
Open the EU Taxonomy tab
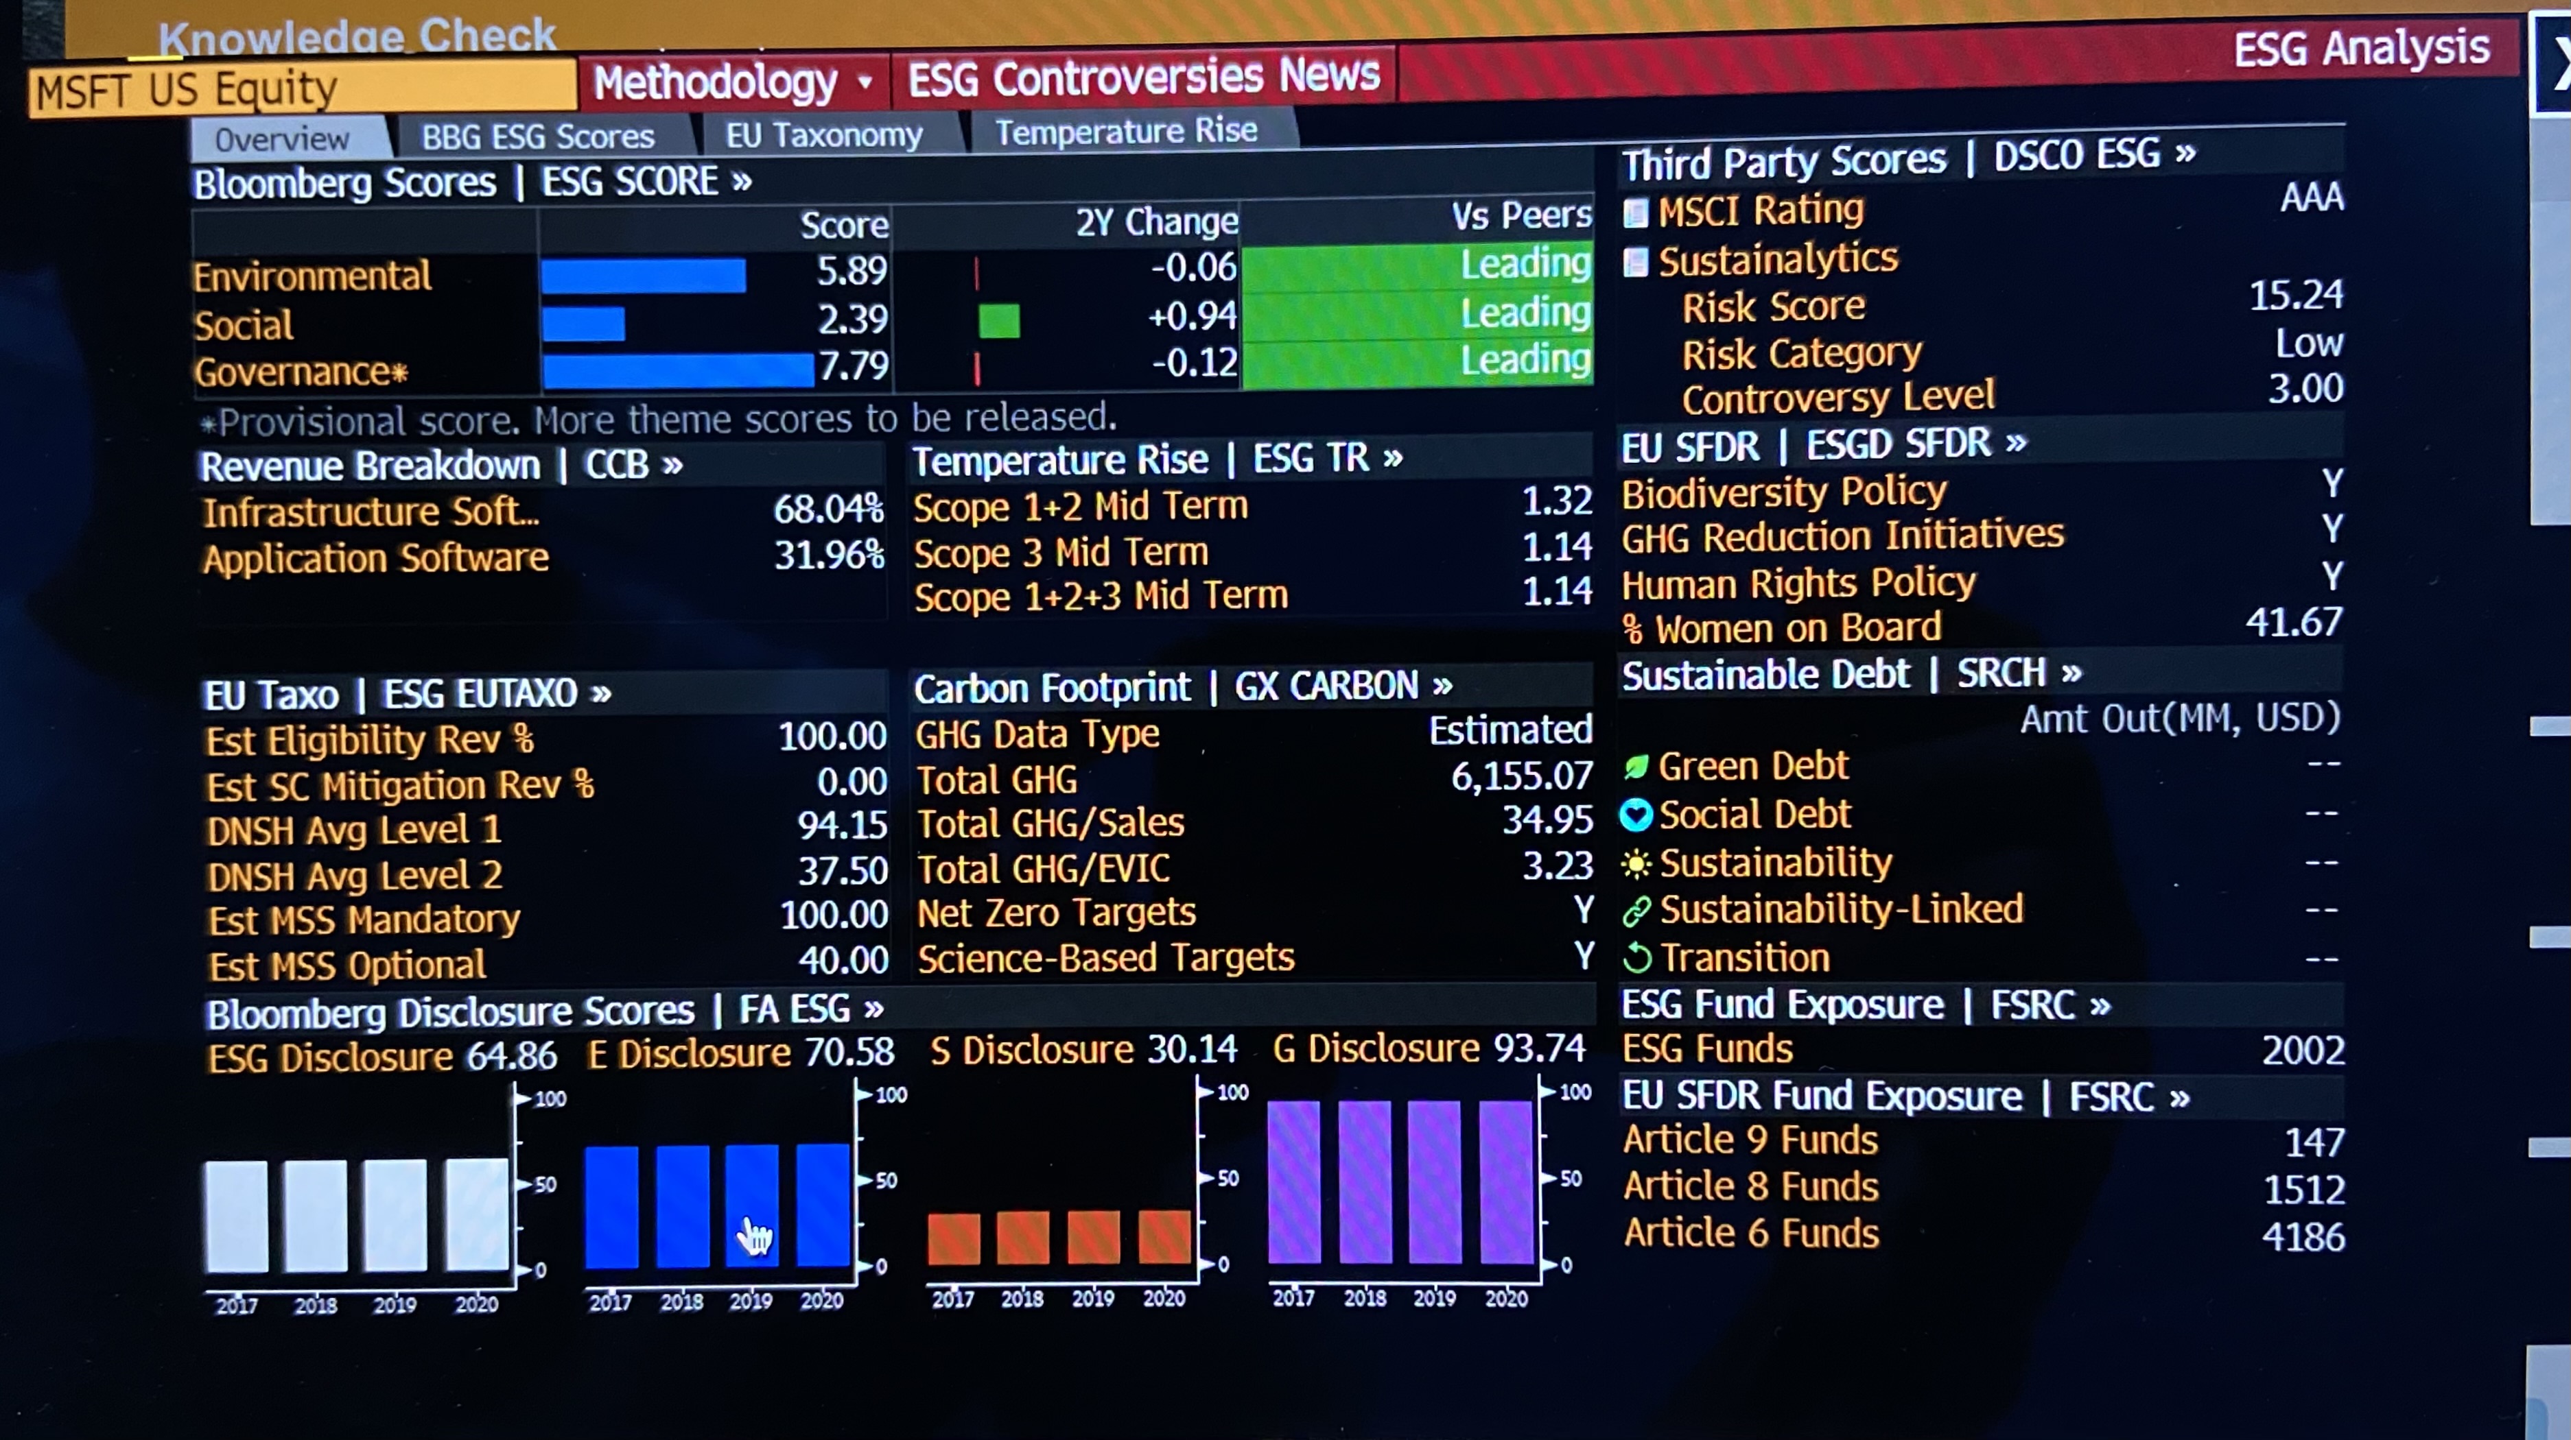click(x=824, y=134)
